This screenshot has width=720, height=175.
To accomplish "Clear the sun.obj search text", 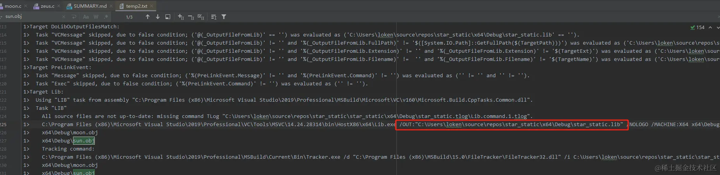I will click(x=64, y=17).
